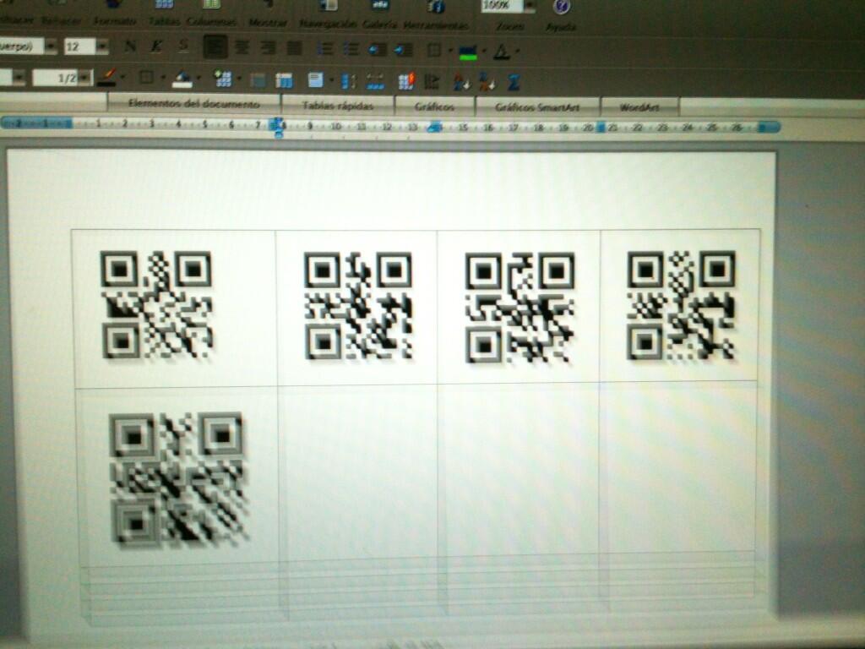Select the third QR code in top row
The image size is (865, 649).
point(520,308)
